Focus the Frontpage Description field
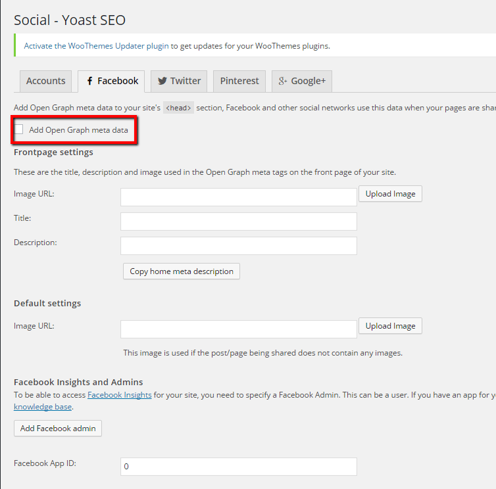496x489 pixels. [x=239, y=246]
